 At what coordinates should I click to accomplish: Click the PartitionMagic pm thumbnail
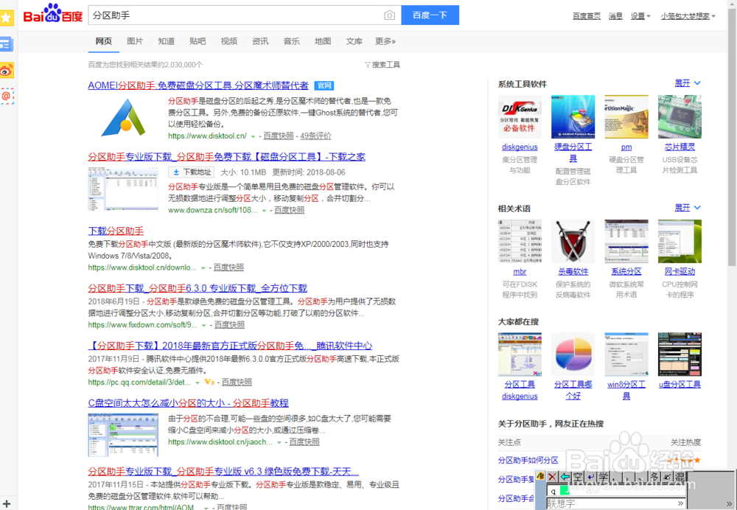[x=626, y=116]
